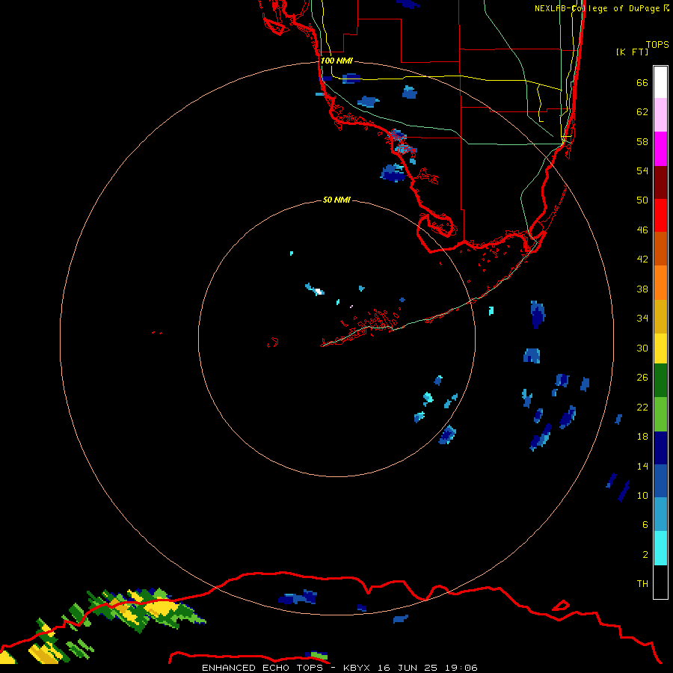
Task: Pick the dark green legend swatch
Action: coord(660,381)
